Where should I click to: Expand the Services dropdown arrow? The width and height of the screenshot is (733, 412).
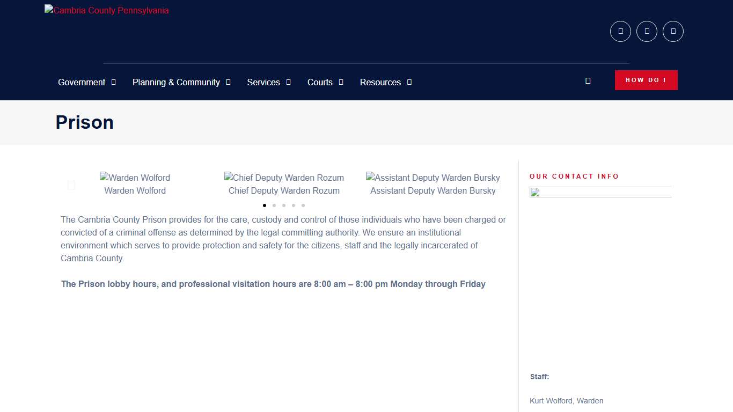[x=289, y=82]
